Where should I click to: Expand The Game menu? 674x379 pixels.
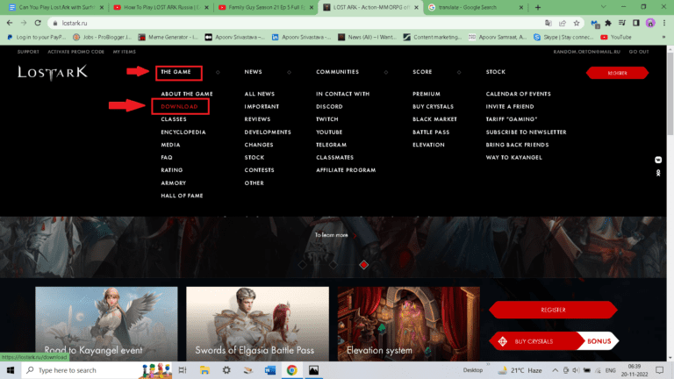(x=178, y=72)
